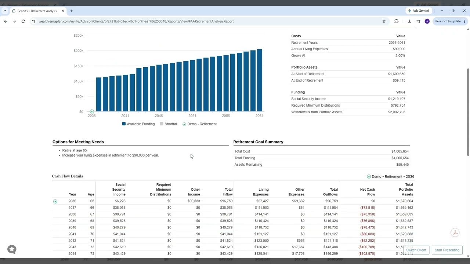
Task: Click the Social Security Income value "$1,210,107"
Action: click(397, 99)
